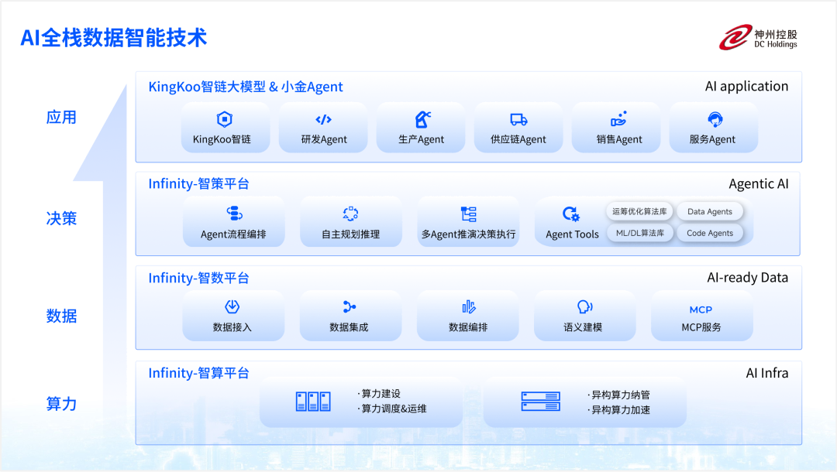The image size is (837, 472).
Task: Click the 服务Agent headset icon
Action: [715, 119]
